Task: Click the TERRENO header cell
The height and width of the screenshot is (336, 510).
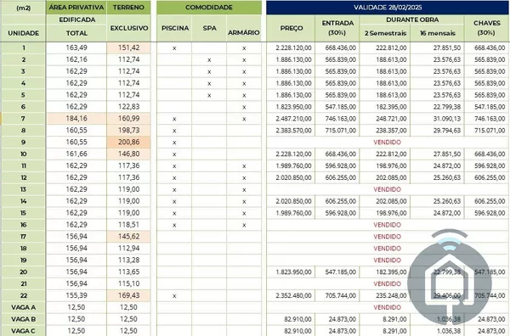Action: coord(129,7)
